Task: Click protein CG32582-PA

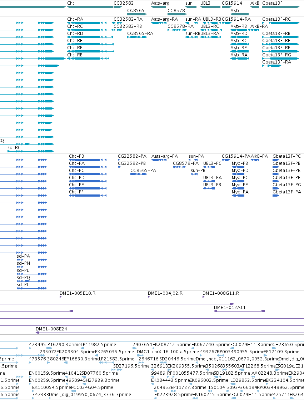Action: [x=132, y=156]
